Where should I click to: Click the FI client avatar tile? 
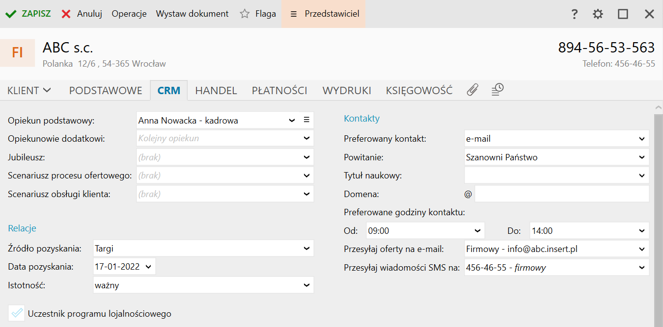tap(18, 52)
